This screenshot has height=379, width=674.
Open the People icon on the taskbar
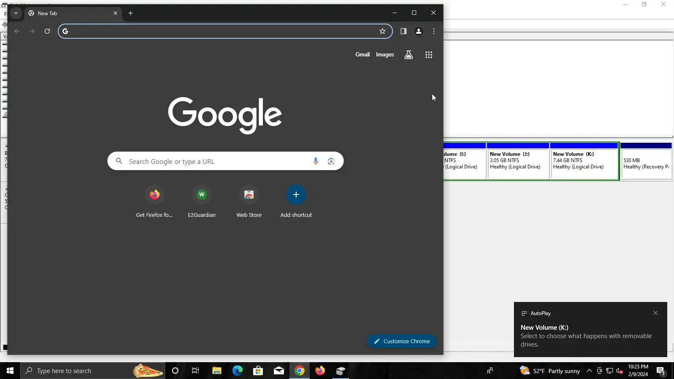(490, 371)
